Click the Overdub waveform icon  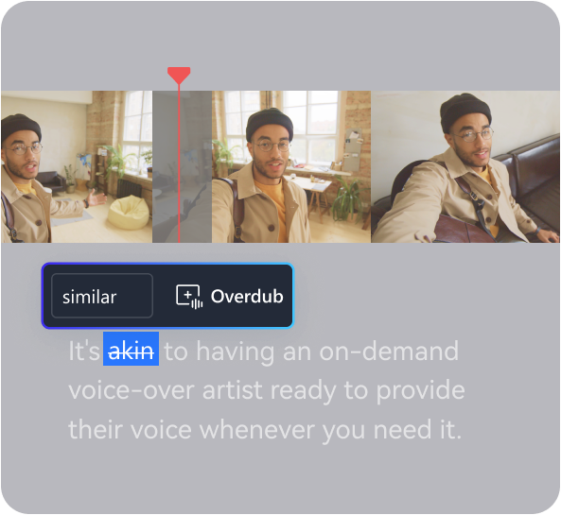189,297
